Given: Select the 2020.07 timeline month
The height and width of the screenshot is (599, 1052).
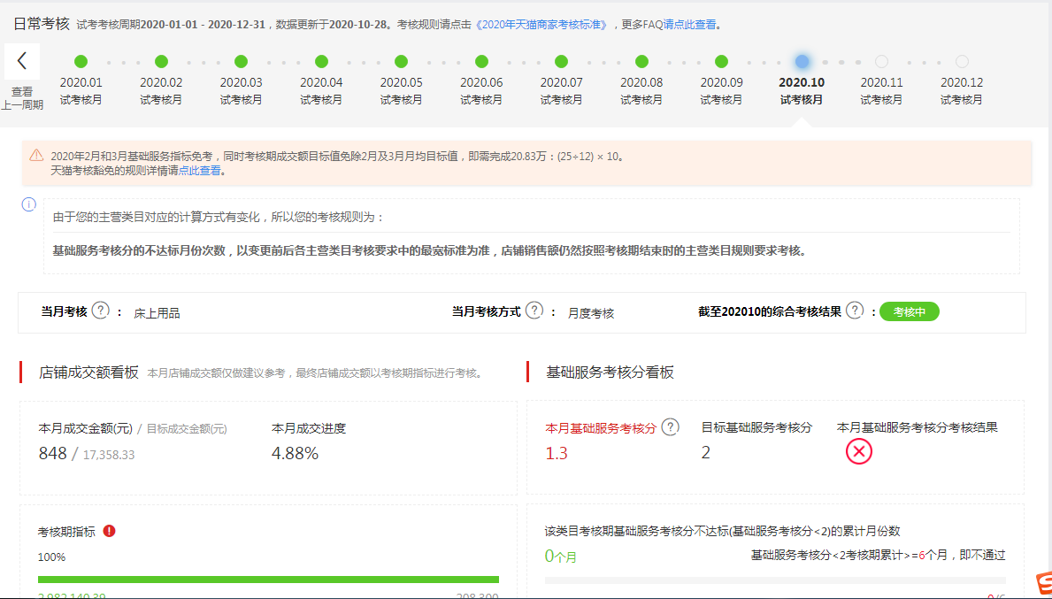Looking at the screenshot, I should point(562,62).
